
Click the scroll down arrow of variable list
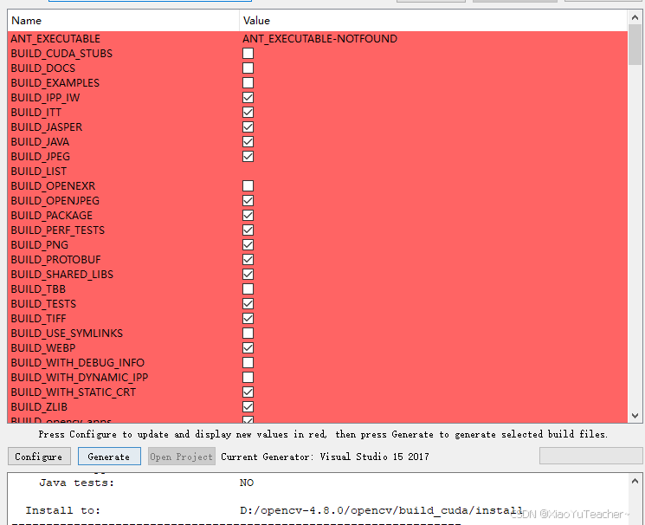click(635, 416)
